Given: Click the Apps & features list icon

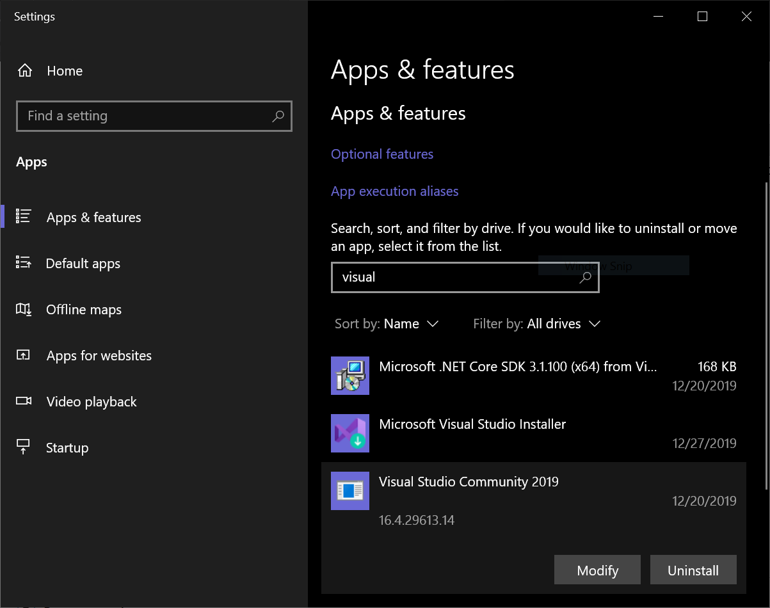Looking at the screenshot, I should (24, 217).
